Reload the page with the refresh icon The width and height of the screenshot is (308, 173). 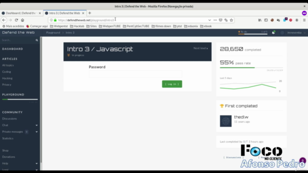[x=16, y=20]
